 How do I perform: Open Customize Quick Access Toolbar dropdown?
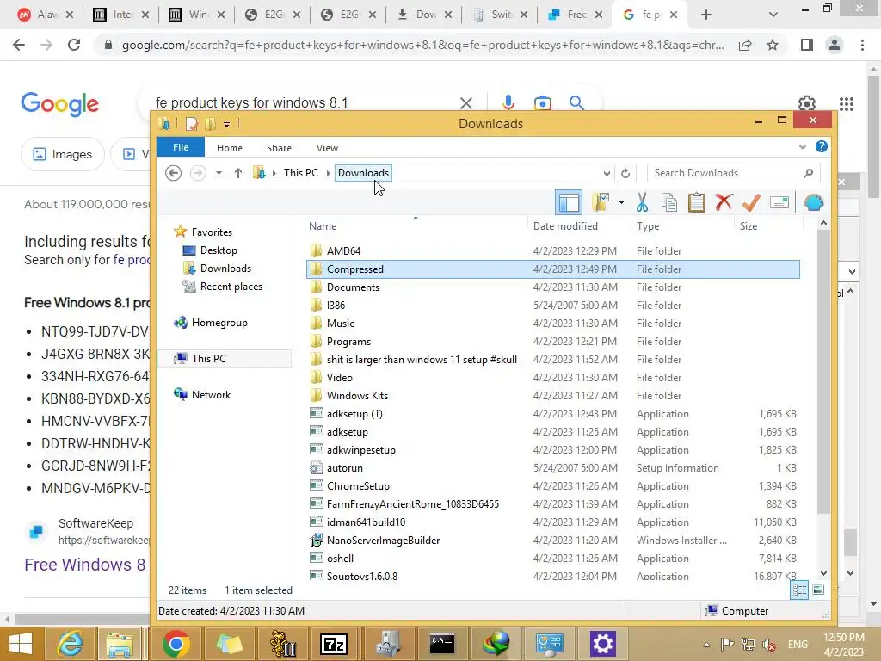226,124
